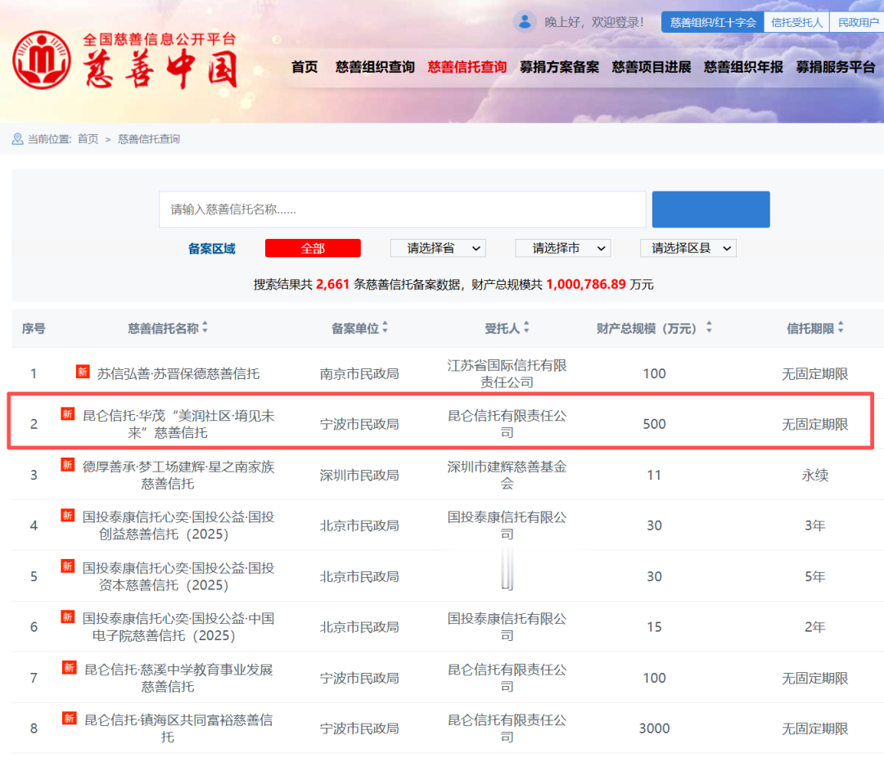This screenshot has height=758, width=884.
Task: Click 深圳市民政局 cell
Action: tap(359, 475)
